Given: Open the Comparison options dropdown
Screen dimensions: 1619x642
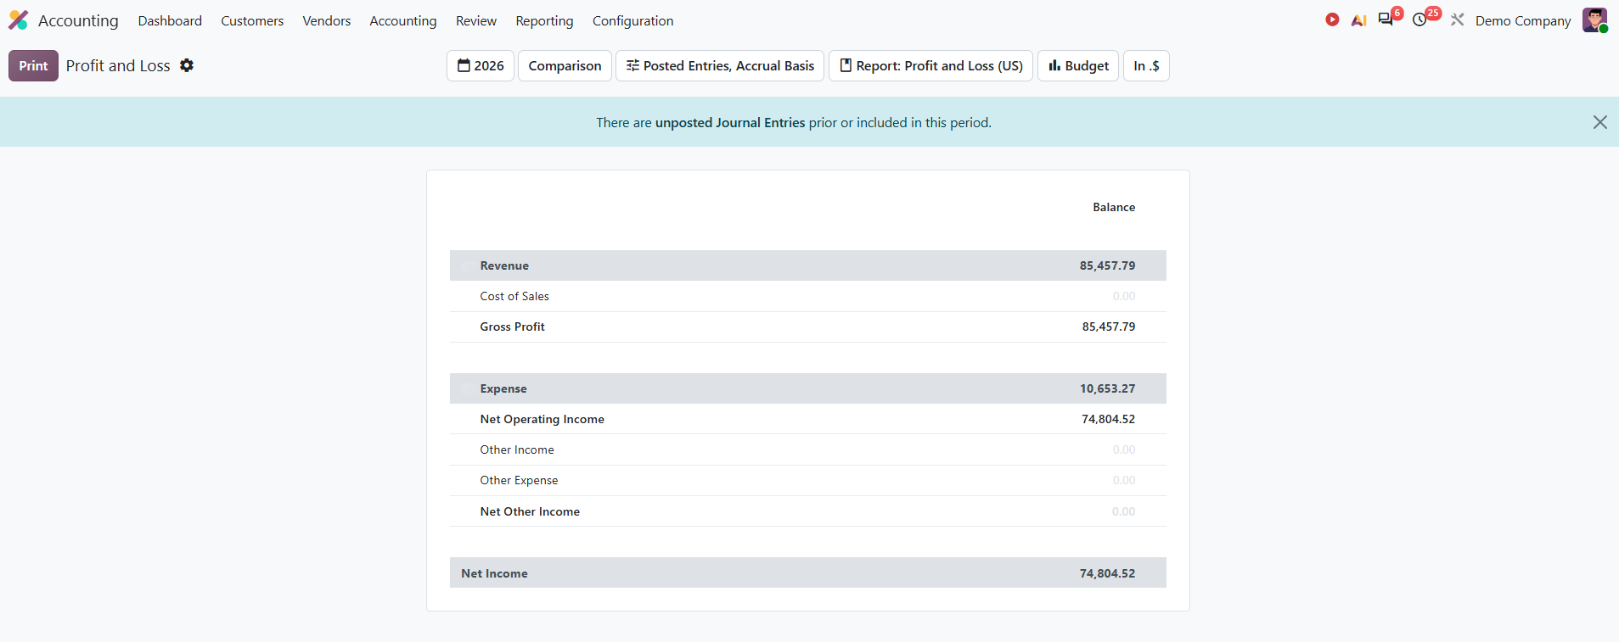Looking at the screenshot, I should coord(565,66).
